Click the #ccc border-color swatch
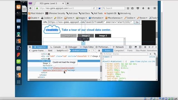This screenshot has height=100, width=178. 122,68
